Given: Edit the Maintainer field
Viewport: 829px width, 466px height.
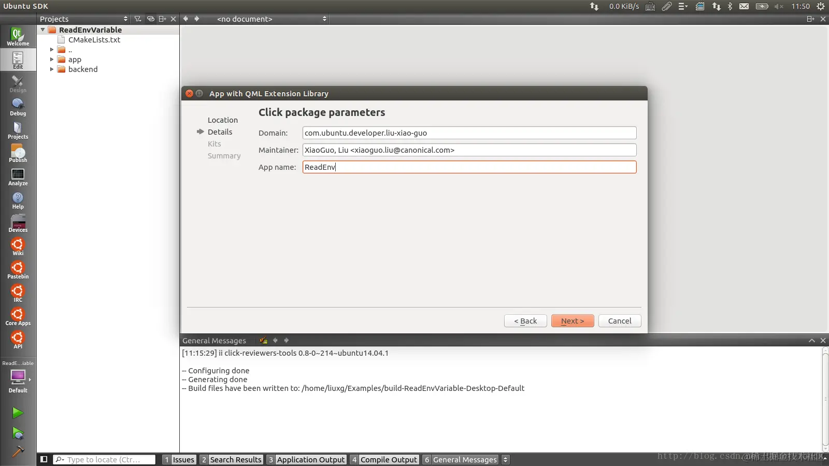Looking at the screenshot, I should pos(469,150).
